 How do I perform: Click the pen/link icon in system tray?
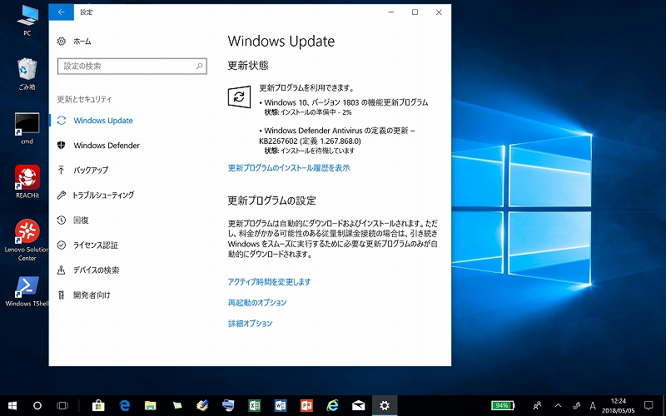pyautogui.click(x=576, y=406)
